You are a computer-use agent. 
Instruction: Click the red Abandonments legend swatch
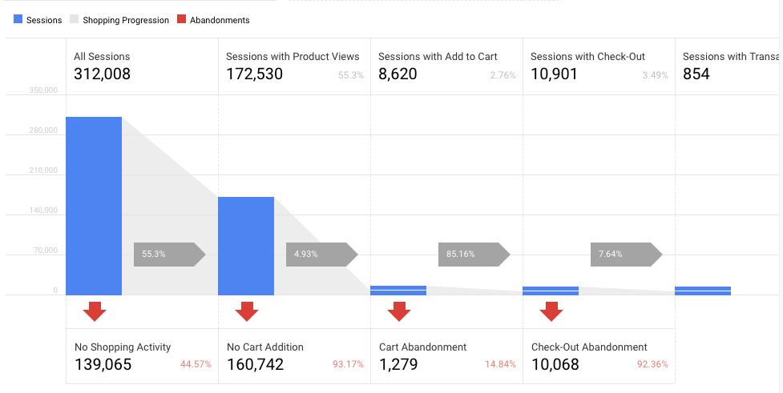182,20
